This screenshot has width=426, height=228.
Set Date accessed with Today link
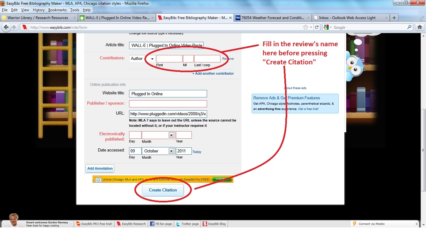197,152
